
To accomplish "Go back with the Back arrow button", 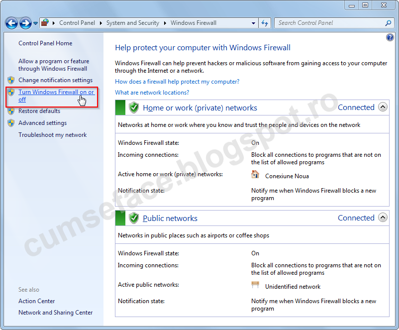I will coord(11,23).
